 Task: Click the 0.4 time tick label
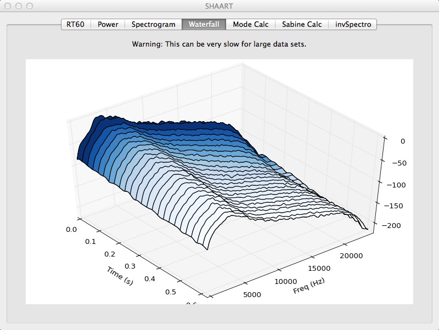(x=150, y=279)
